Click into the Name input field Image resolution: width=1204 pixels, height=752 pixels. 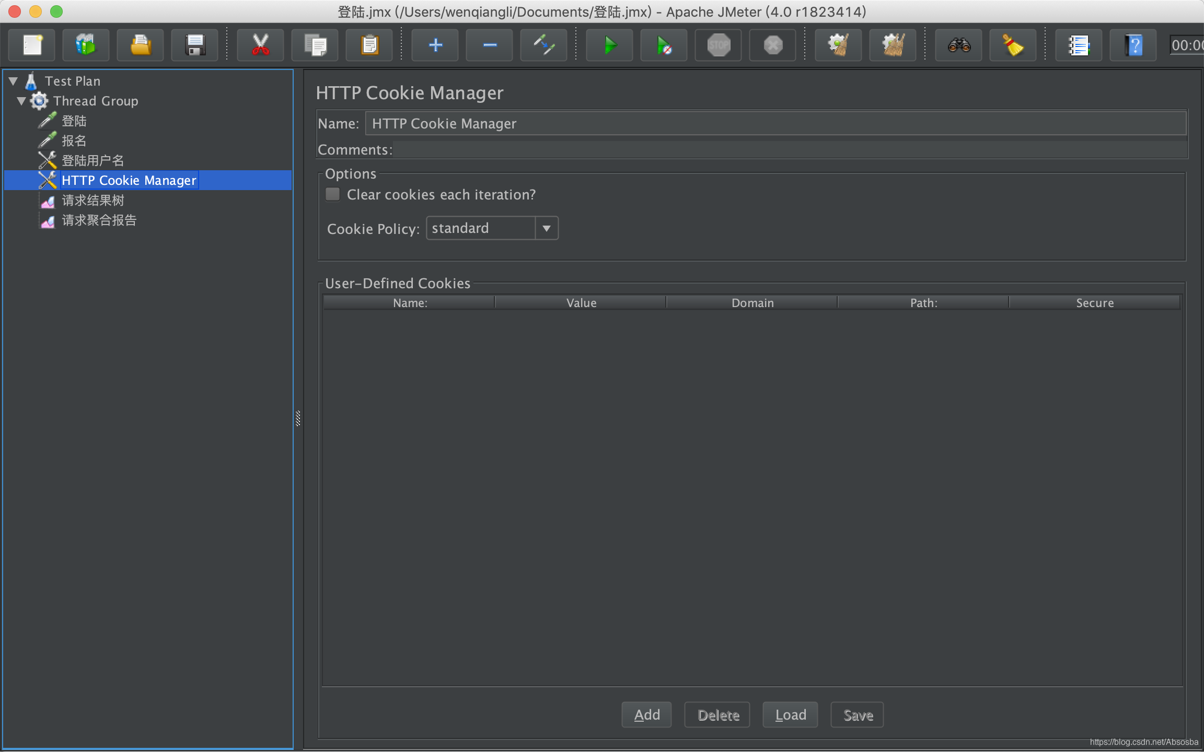pyautogui.click(x=776, y=123)
